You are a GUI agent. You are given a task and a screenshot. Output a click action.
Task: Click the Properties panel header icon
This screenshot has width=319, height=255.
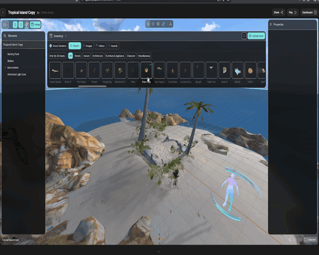(271, 24)
